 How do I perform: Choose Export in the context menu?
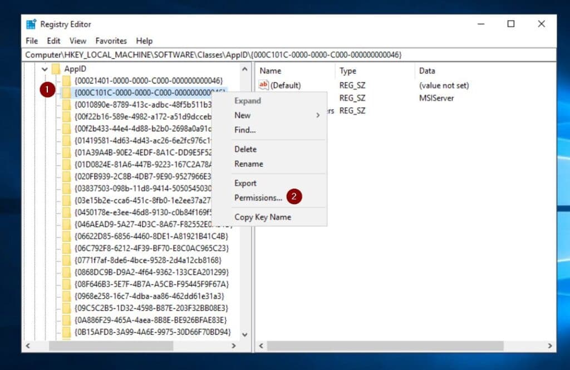pos(245,183)
